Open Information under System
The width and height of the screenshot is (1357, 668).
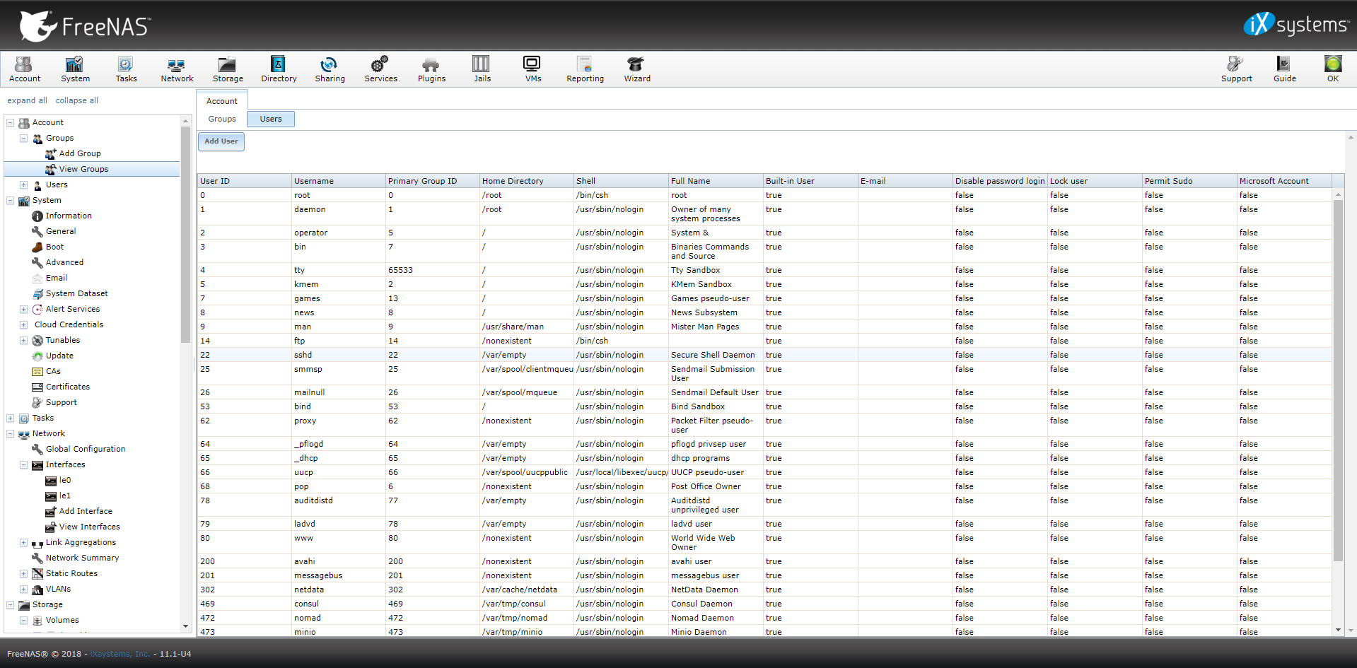pyautogui.click(x=68, y=216)
